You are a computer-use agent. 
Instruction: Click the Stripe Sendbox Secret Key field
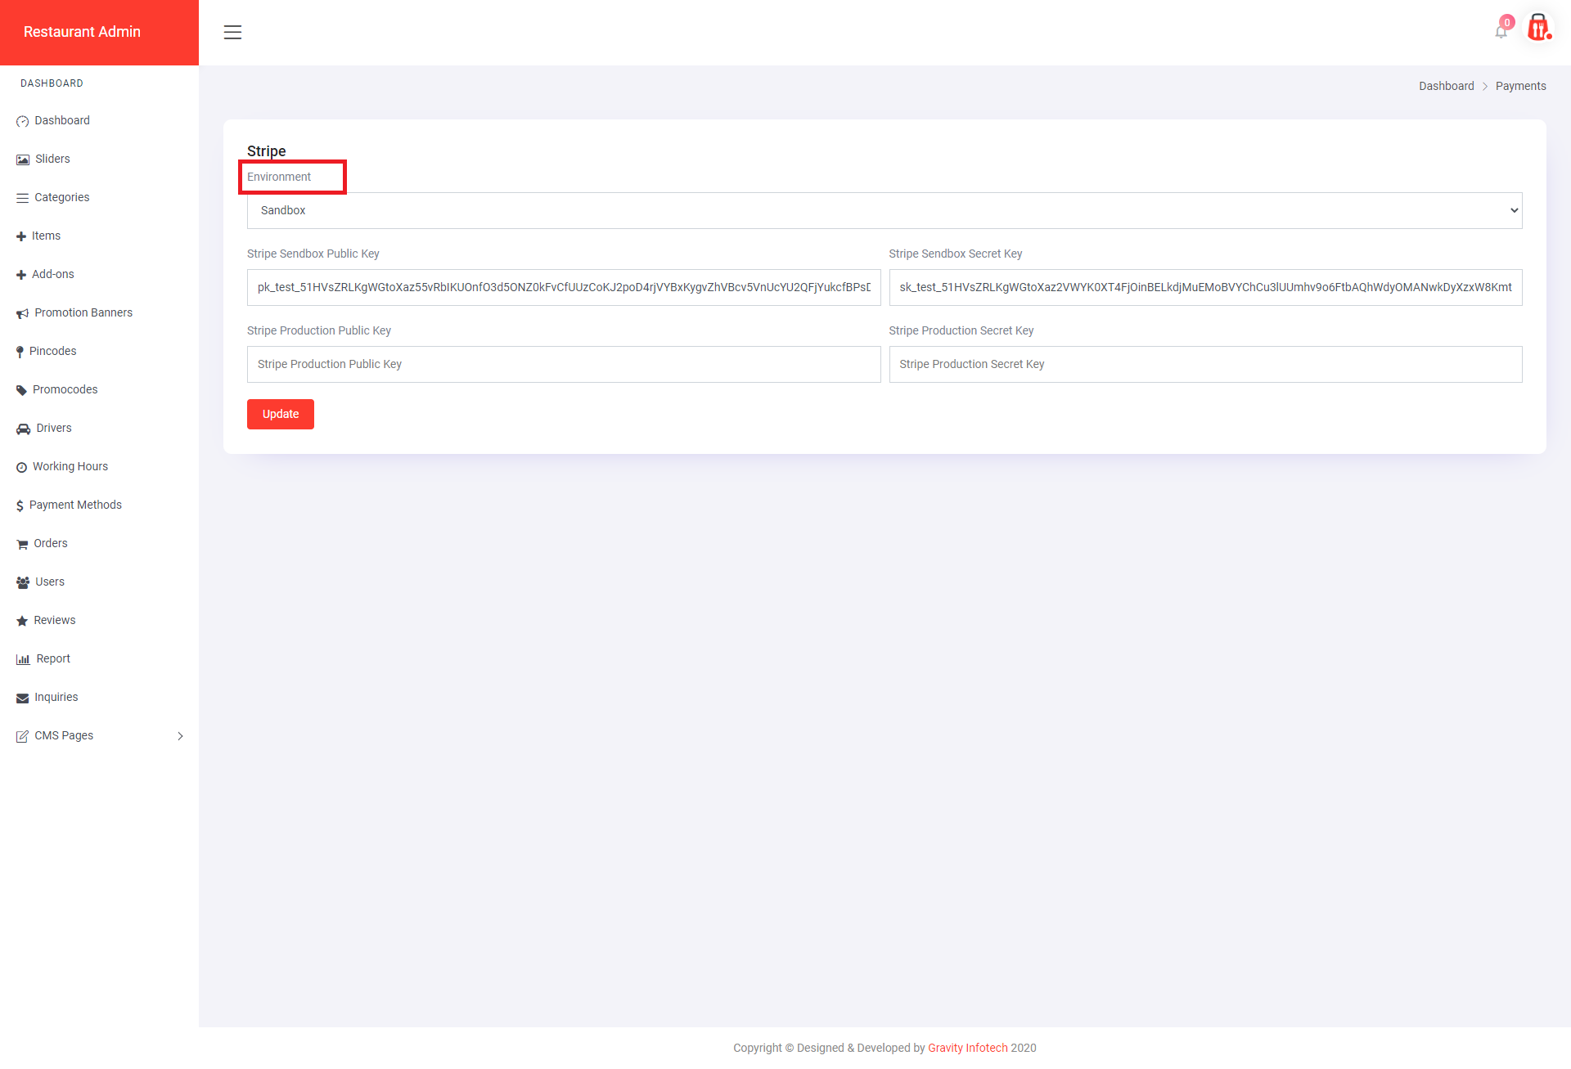pyautogui.click(x=1204, y=288)
